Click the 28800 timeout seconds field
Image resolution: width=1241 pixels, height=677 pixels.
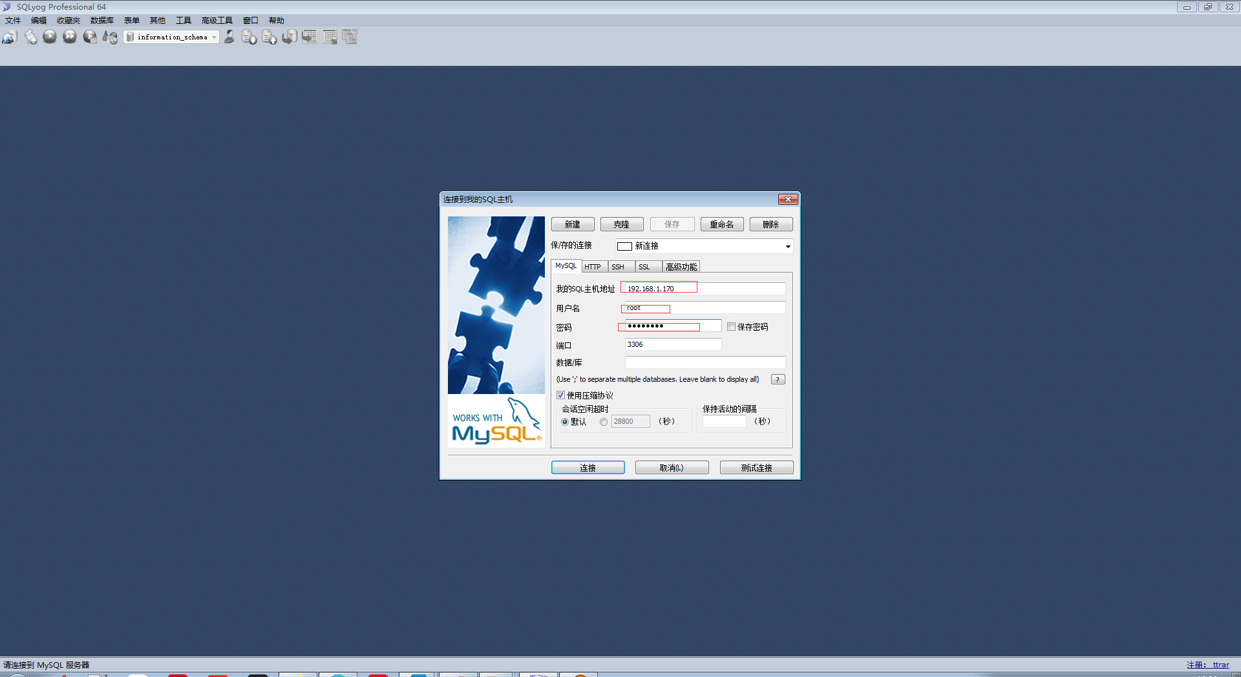tap(631, 421)
